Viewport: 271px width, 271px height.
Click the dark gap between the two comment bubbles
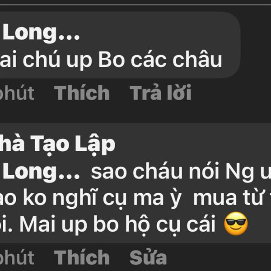(x=135, y=113)
